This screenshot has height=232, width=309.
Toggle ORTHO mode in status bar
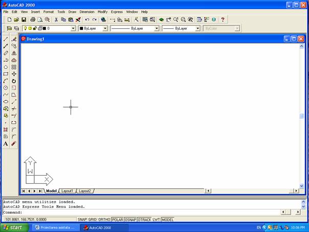coord(104,220)
